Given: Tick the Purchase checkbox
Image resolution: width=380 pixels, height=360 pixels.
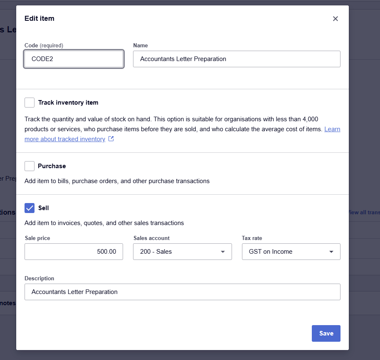Looking at the screenshot, I should (30, 166).
